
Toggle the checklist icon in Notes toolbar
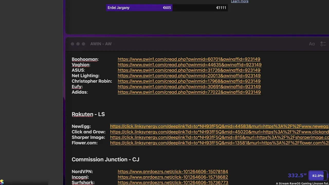click(323, 44)
